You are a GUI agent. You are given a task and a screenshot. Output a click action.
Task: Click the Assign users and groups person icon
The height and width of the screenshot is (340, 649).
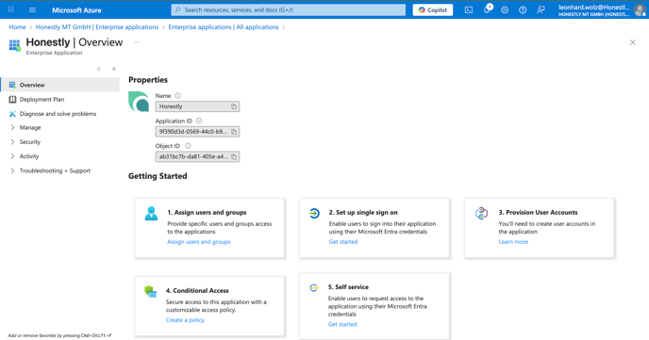[151, 213]
